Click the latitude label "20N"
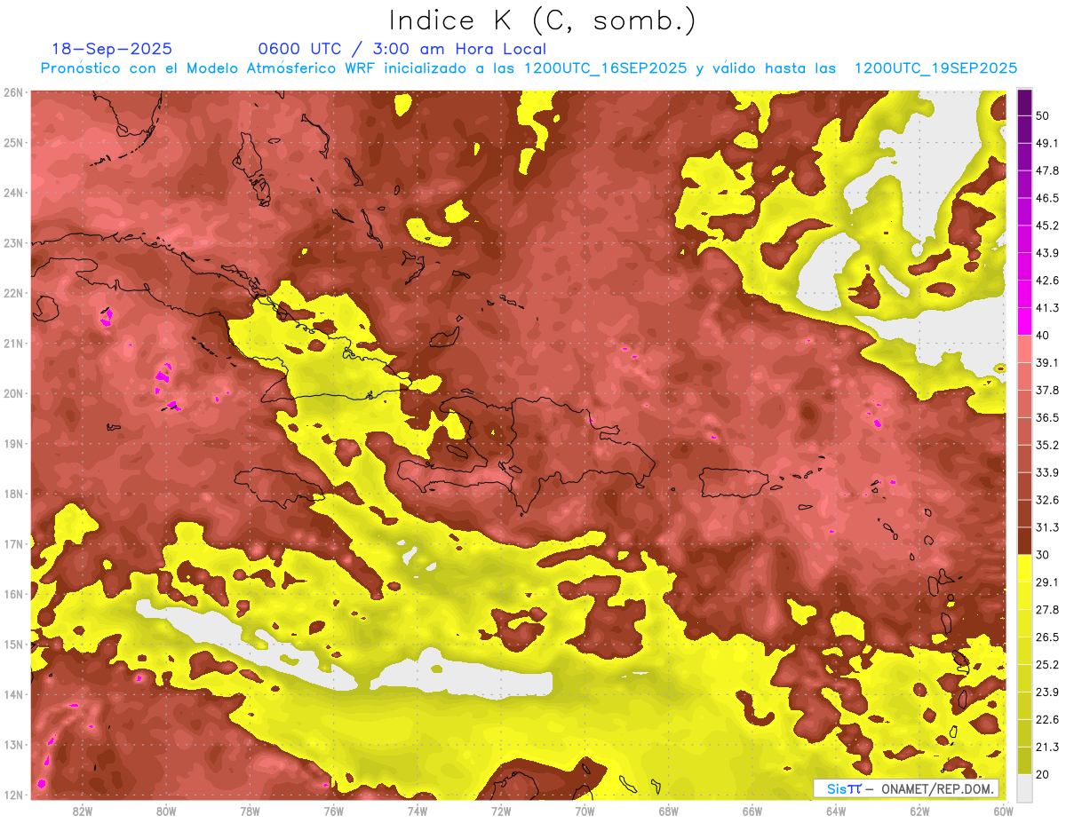The height and width of the screenshot is (823, 1066). pyautogui.click(x=13, y=393)
